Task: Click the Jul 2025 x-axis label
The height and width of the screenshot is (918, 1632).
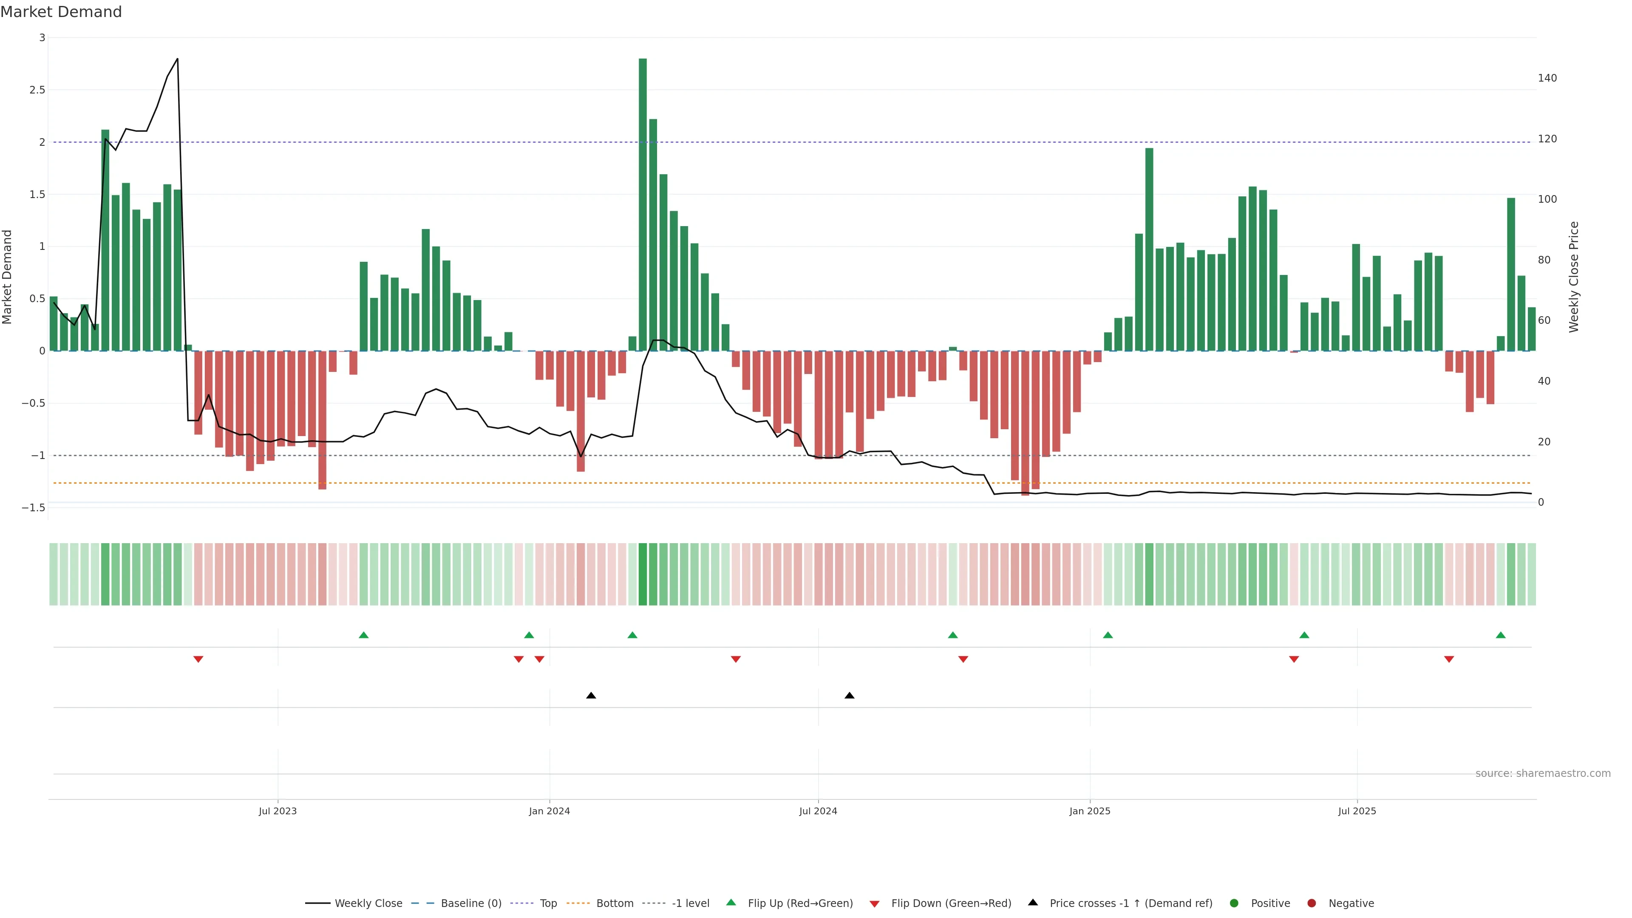Action: coord(1357,811)
